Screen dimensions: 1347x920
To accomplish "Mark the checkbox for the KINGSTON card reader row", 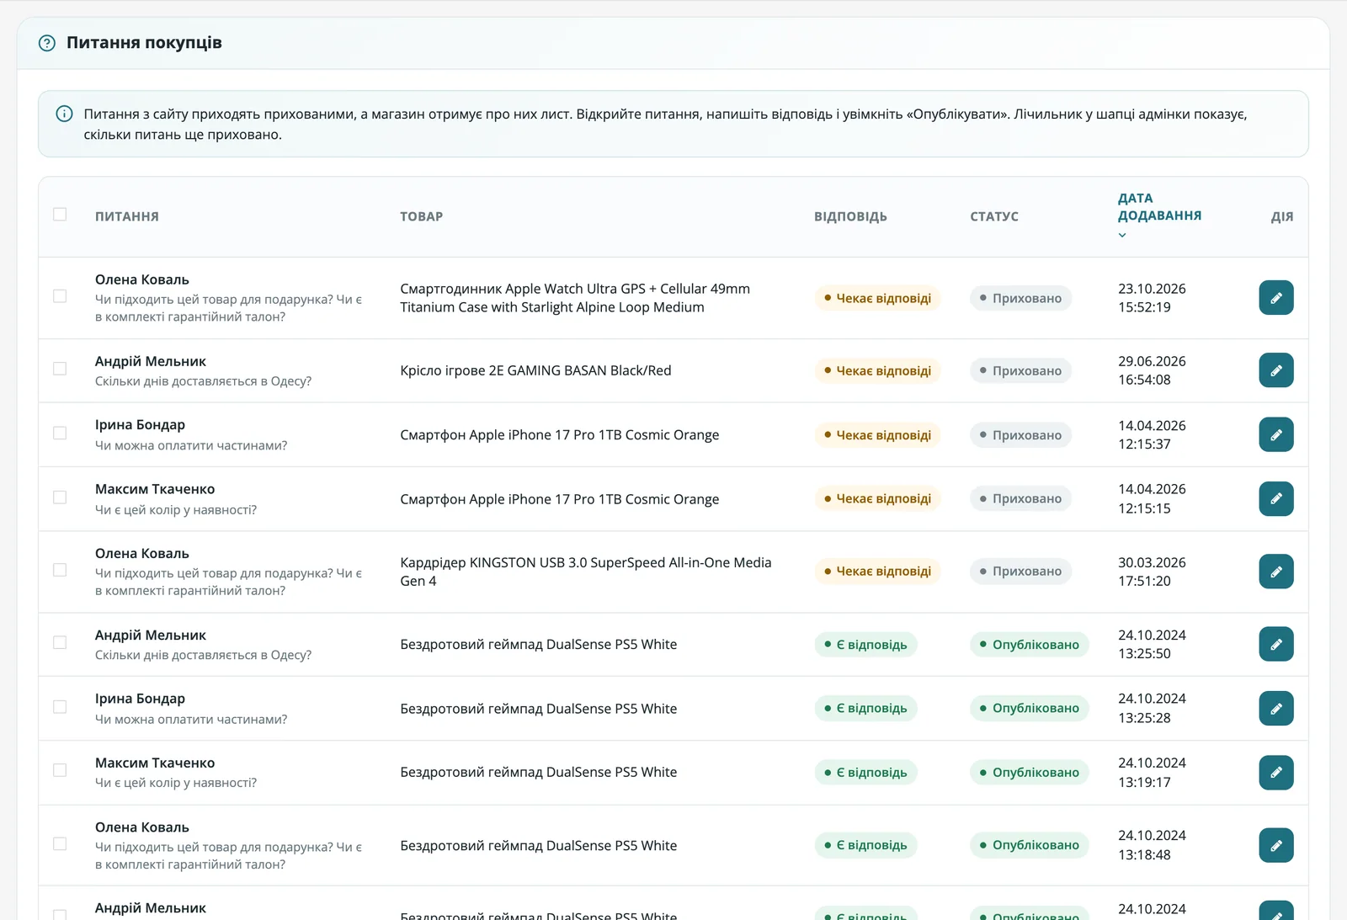I will (x=60, y=570).
